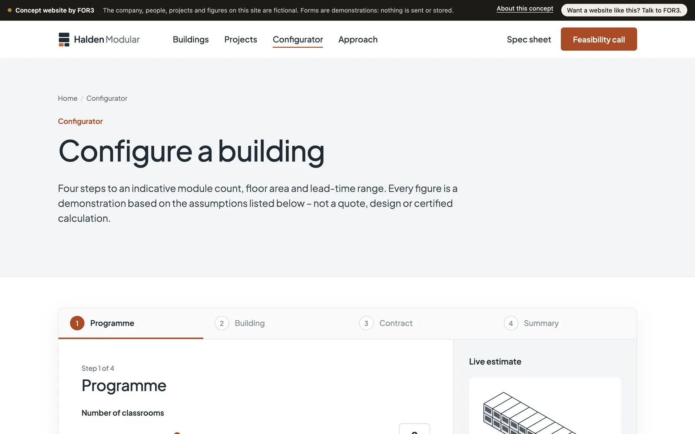The image size is (695, 434).
Task: Open the About this concept link
Action: tap(525, 9)
